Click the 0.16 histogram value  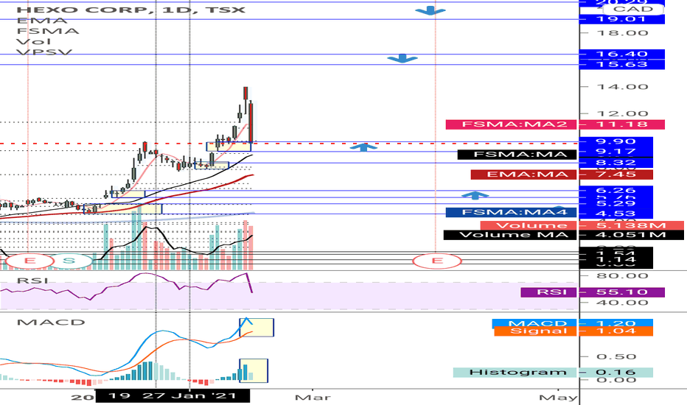click(x=616, y=373)
